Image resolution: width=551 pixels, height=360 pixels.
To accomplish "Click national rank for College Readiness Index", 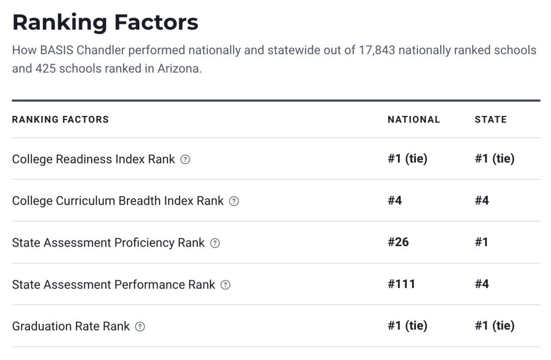I will (x=407, y=159).
